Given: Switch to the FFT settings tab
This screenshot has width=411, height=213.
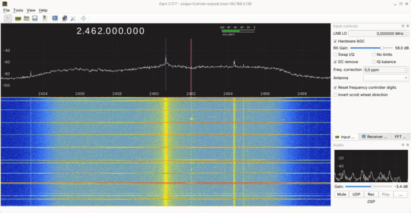Looking at the screenshot, I should coord(400,137).
